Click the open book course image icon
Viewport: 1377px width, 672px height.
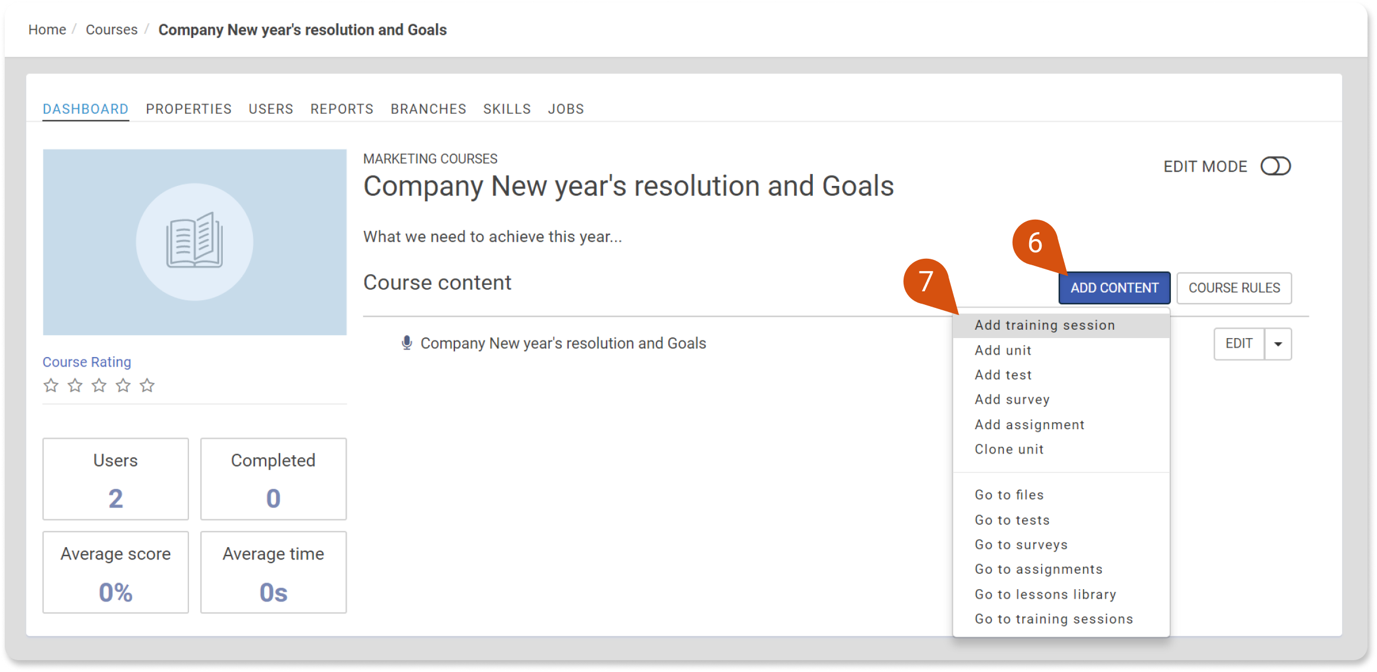point(194,240)
